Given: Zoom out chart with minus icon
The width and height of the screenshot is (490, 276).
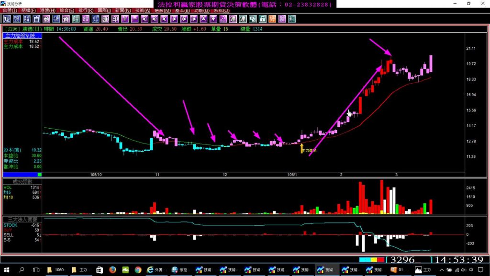Looking at the screenshot, I should point(134,19).
